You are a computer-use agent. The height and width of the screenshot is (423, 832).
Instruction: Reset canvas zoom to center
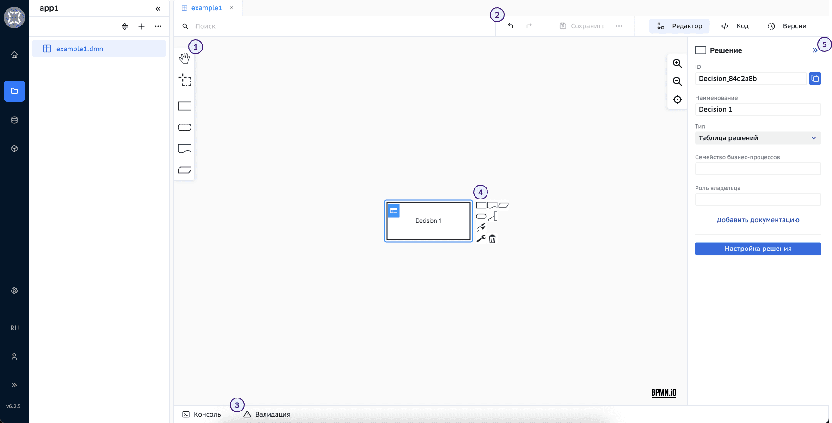pyautogui.click(x=678, y=100)
